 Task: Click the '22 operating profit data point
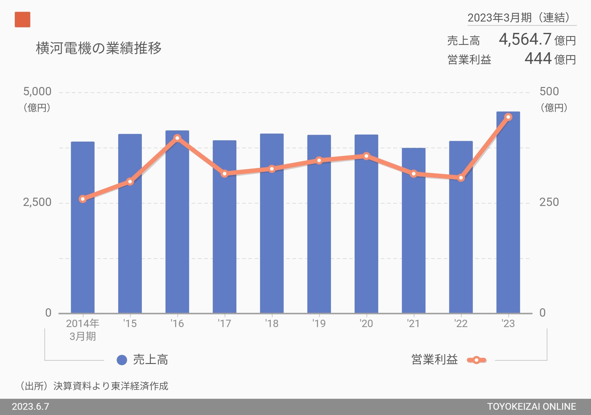461,178
